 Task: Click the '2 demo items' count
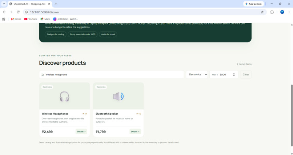point(244,64)
